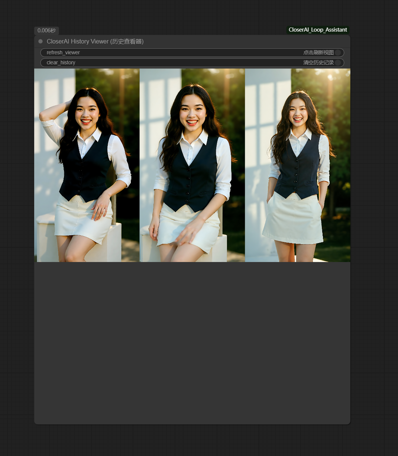The image size is (398, 456).
Task: Open the middle thumbnail of woman seated, hand on knee
Action: [192, 165]
